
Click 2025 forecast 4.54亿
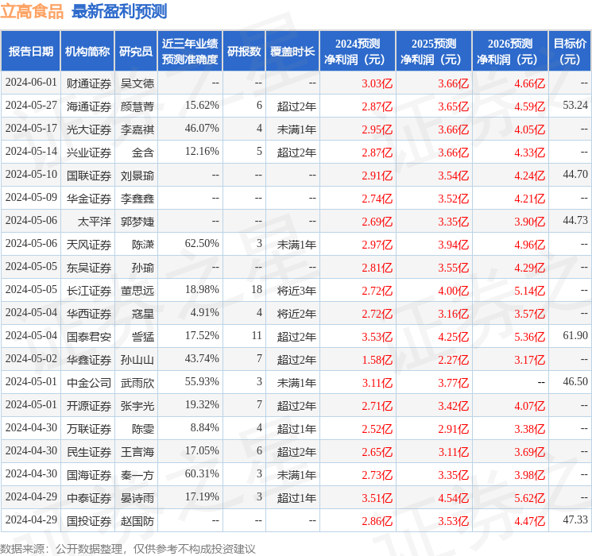pyautogui.click(x=454, y=498)
